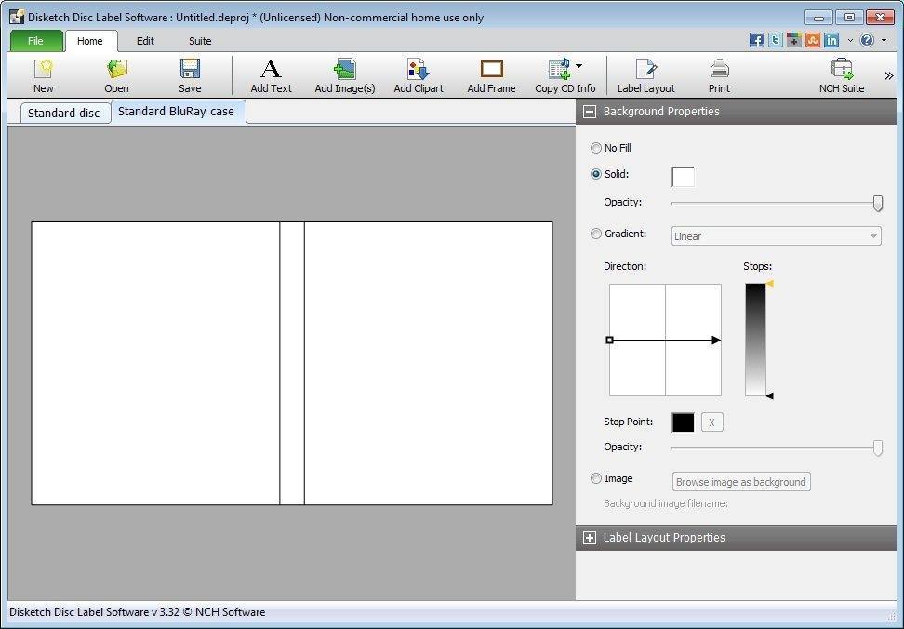Select the No Fill option
Screen dimensions: 904x629
(595, 147)
